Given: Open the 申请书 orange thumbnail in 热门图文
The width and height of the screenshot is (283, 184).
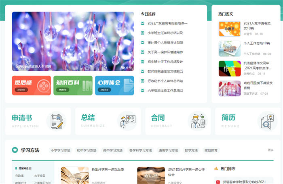Looking at the screenshot, I should [x=229, y=29].
